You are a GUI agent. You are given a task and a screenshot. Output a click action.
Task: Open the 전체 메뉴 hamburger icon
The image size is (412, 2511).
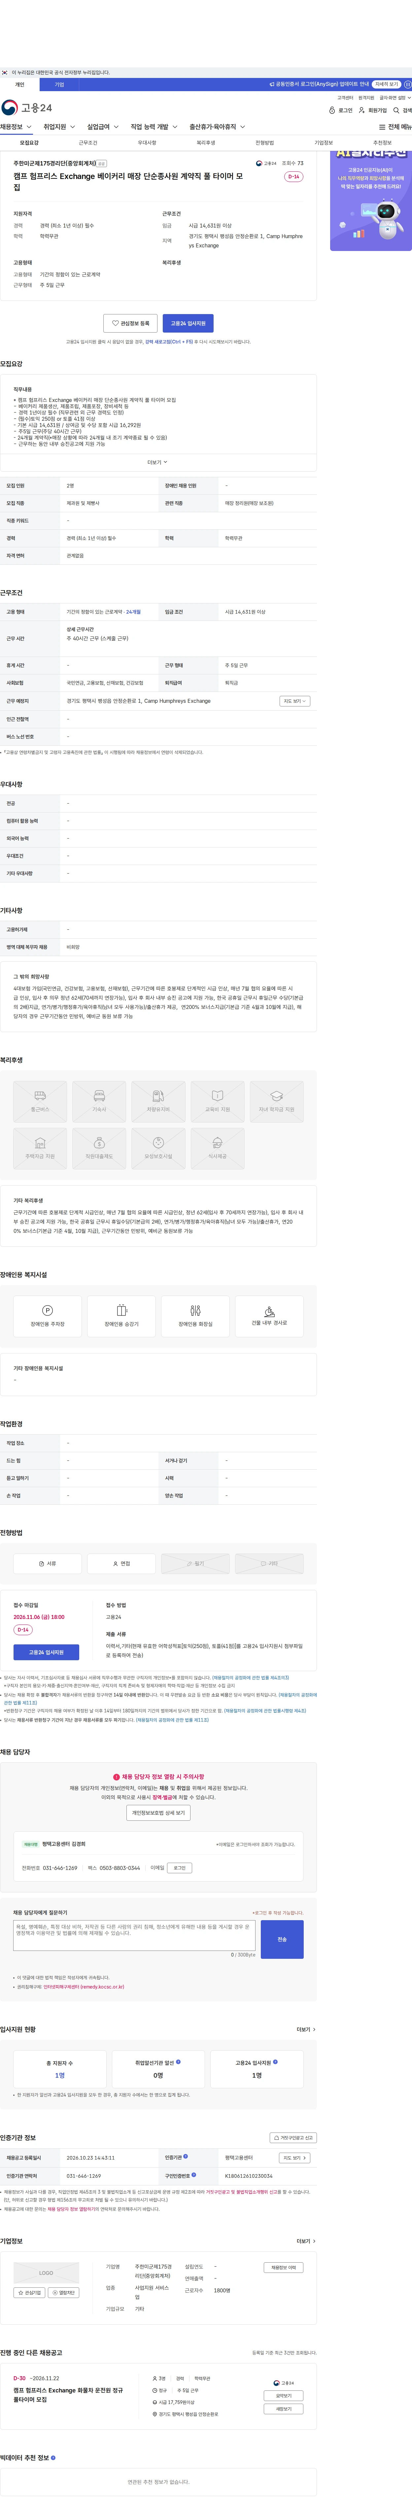pyautogui.click(x=382, y=127)
